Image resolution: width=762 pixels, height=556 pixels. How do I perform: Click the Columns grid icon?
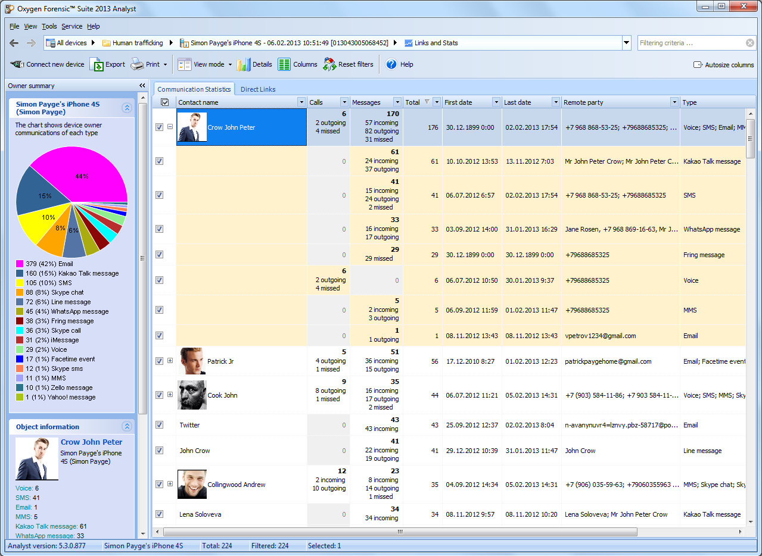(284, 64)
